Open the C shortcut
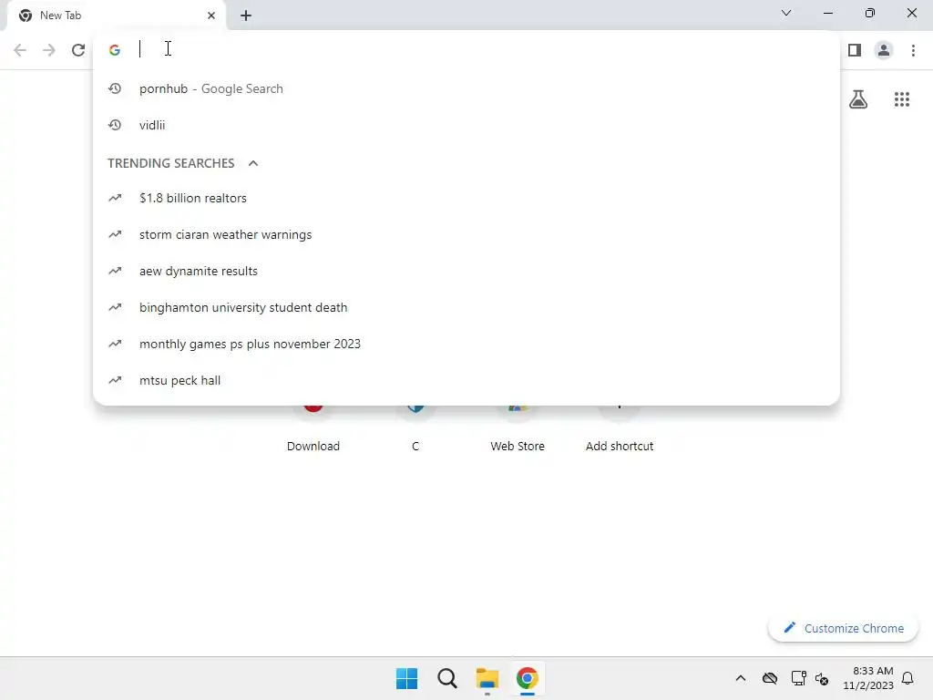 pos(415,430)
